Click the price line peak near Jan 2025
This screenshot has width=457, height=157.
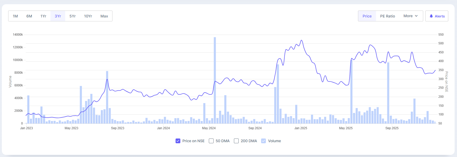[301, 40]
